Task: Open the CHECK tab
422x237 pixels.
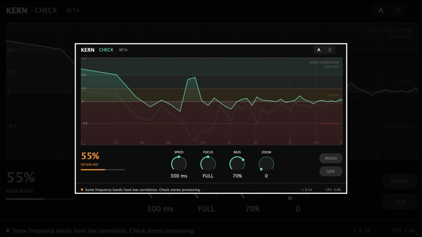Action: point(105,49)
